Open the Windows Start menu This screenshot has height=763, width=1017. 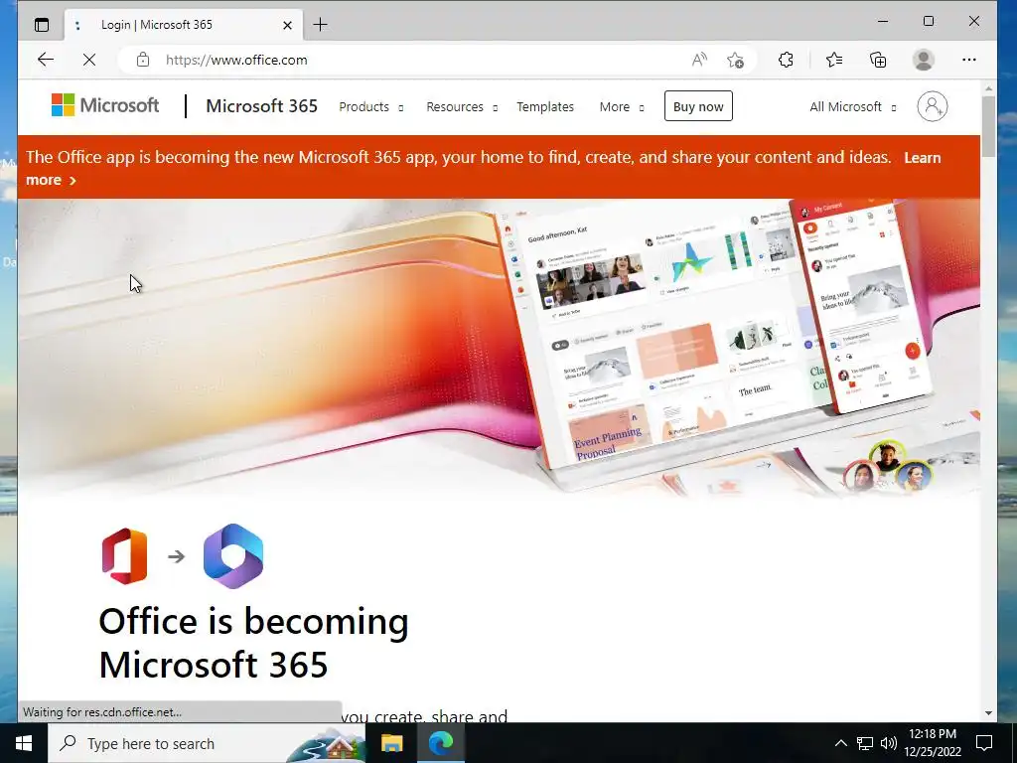(x=24, y=743)
